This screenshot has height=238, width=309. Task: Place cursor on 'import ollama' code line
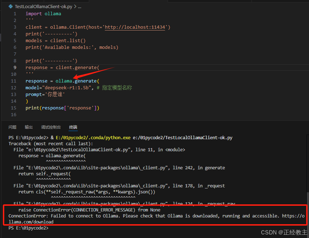click(43, 14)
